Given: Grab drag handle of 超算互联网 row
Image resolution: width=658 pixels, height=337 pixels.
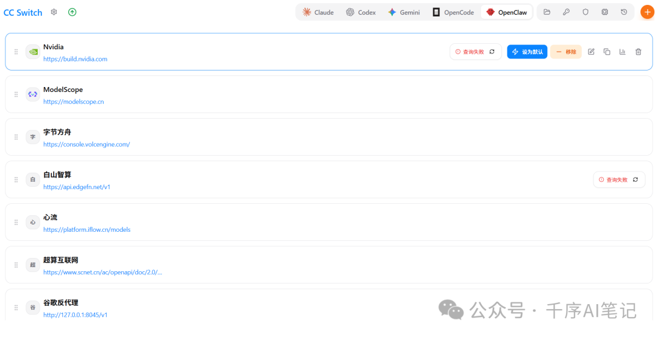Looking at the screenshot, I should 16,265.
